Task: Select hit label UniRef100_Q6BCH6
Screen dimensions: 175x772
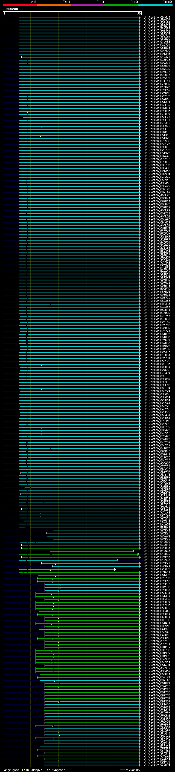Action: [x=157, y=33]
